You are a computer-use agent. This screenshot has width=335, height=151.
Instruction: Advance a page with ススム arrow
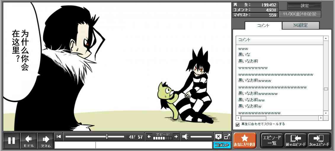[x=46, y=141]
